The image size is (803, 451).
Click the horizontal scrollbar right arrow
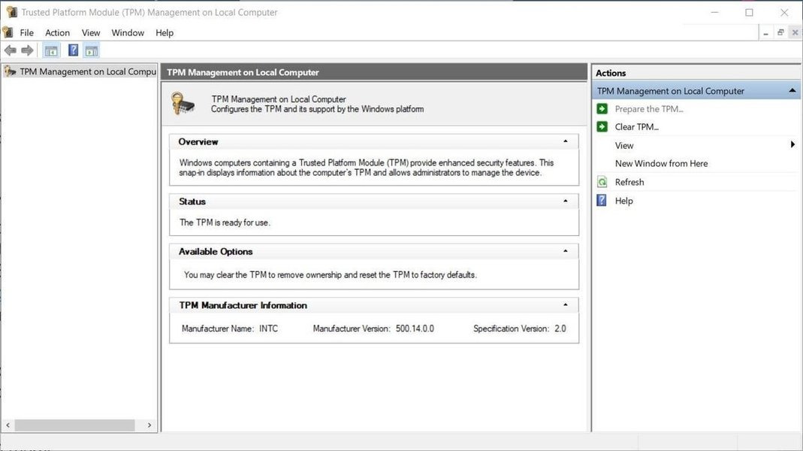[149, 425]
